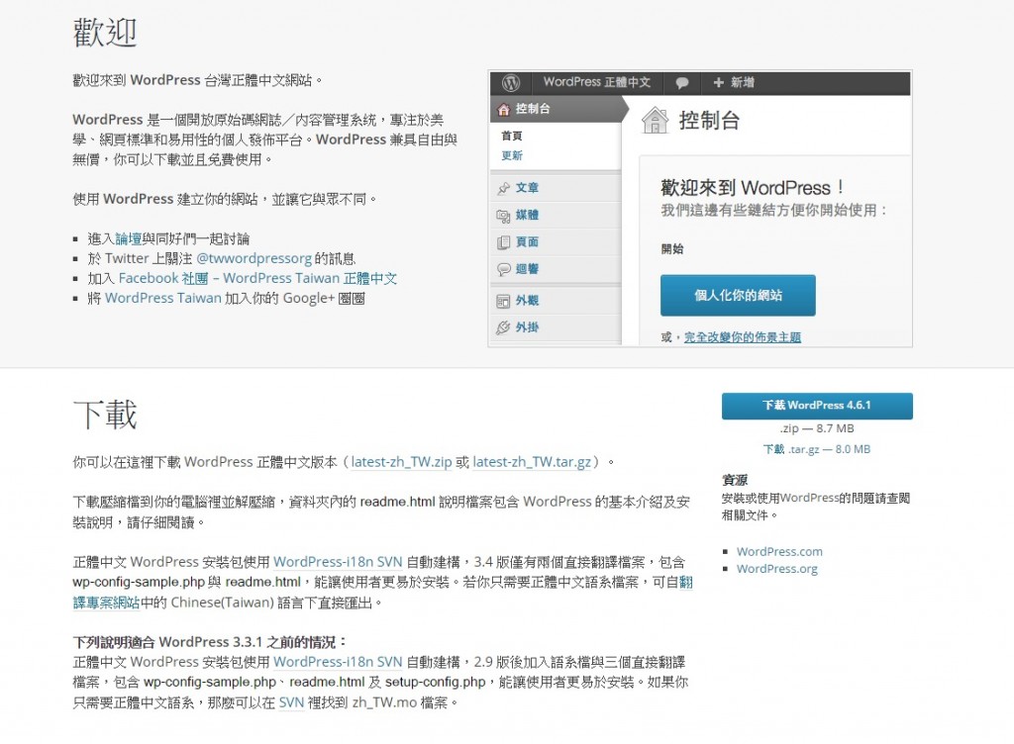Download latest-zh_TW.zip file
1014x744 pixels.
(x=401, y=462)
